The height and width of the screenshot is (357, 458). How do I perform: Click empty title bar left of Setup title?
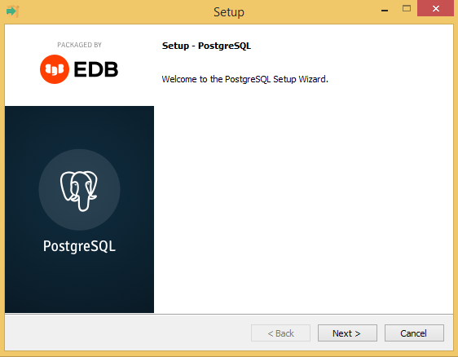pyautogui.click(x=117, y=11)
